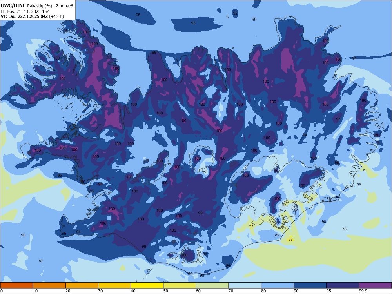Click the dark orange 0-10 legend swatch

16,285
